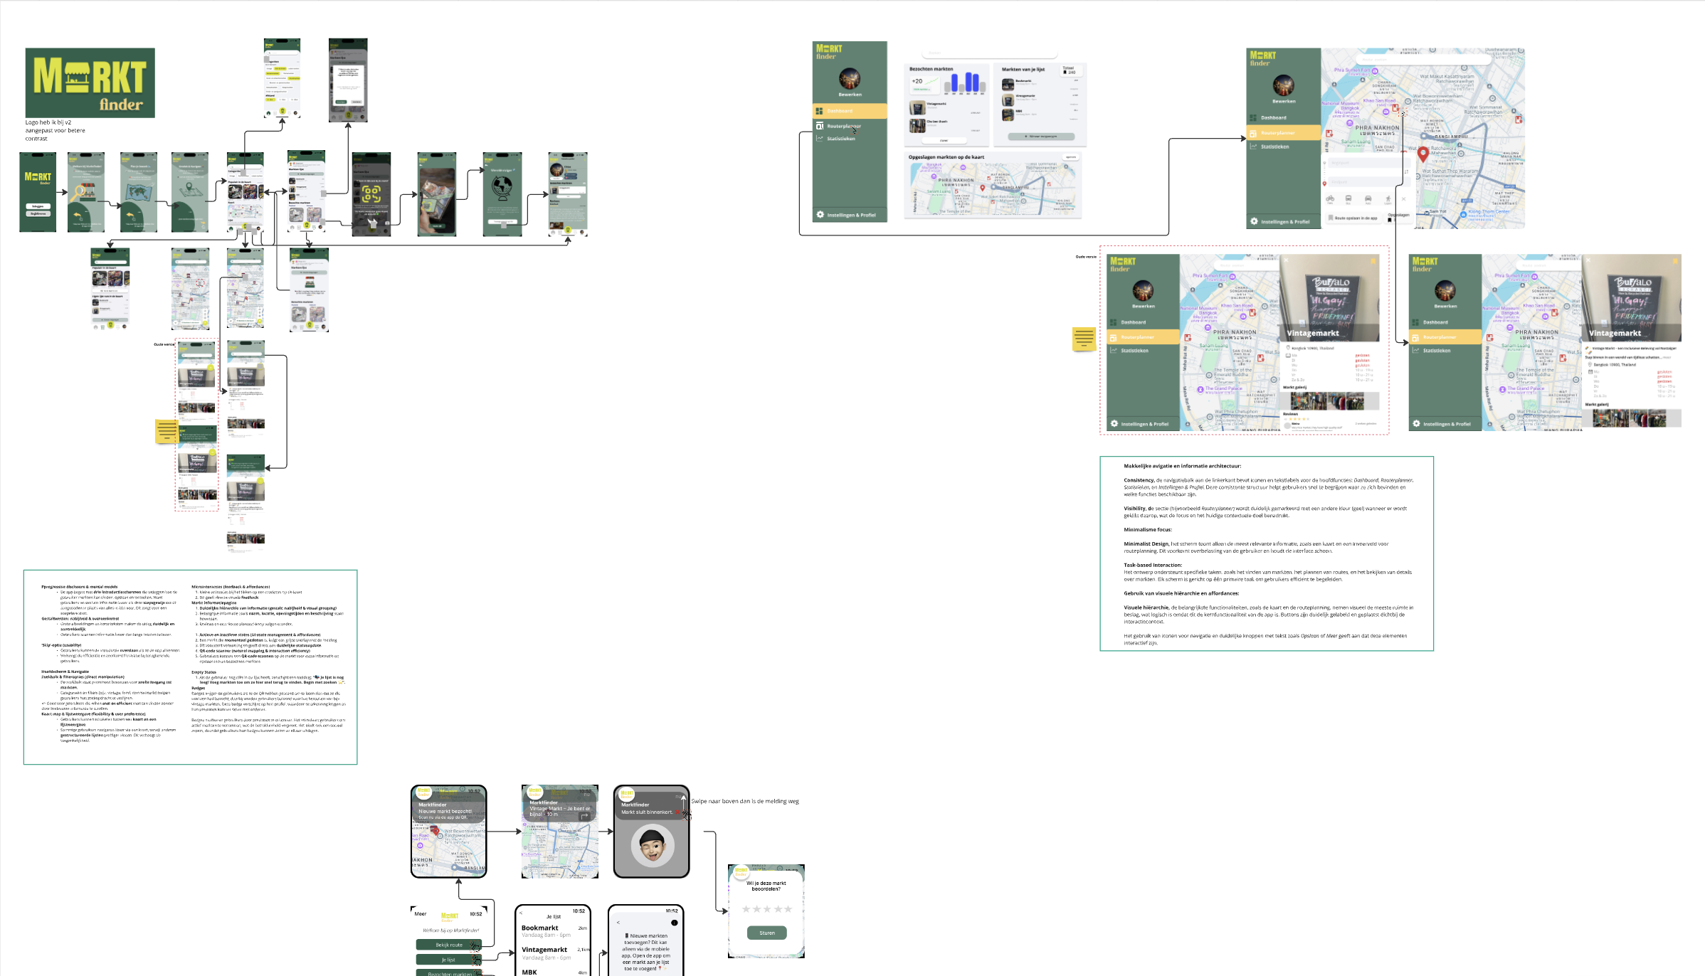Click the yellow sticky note near Oude versie desktop
The height and width of the screenshot is (976, 1705).
(1084, 339)
